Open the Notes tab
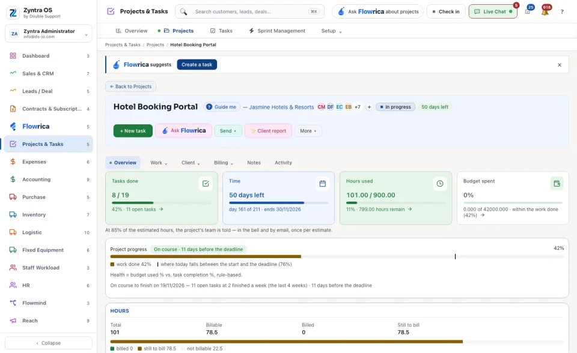 coord(254,163)
